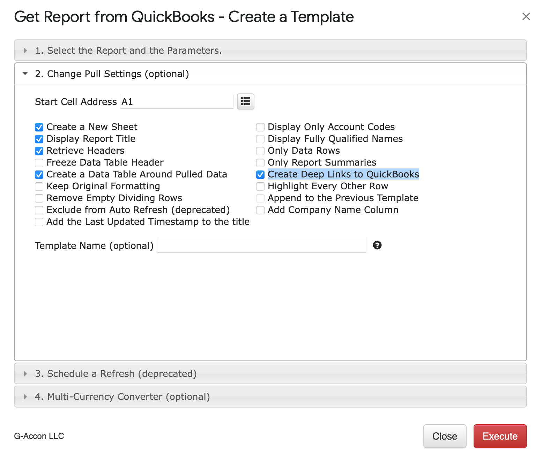Image resolution: width=550 pixels, height=456 pixels.
Task: Enable Highlight Every Other Row
Action: click(260, 187)
